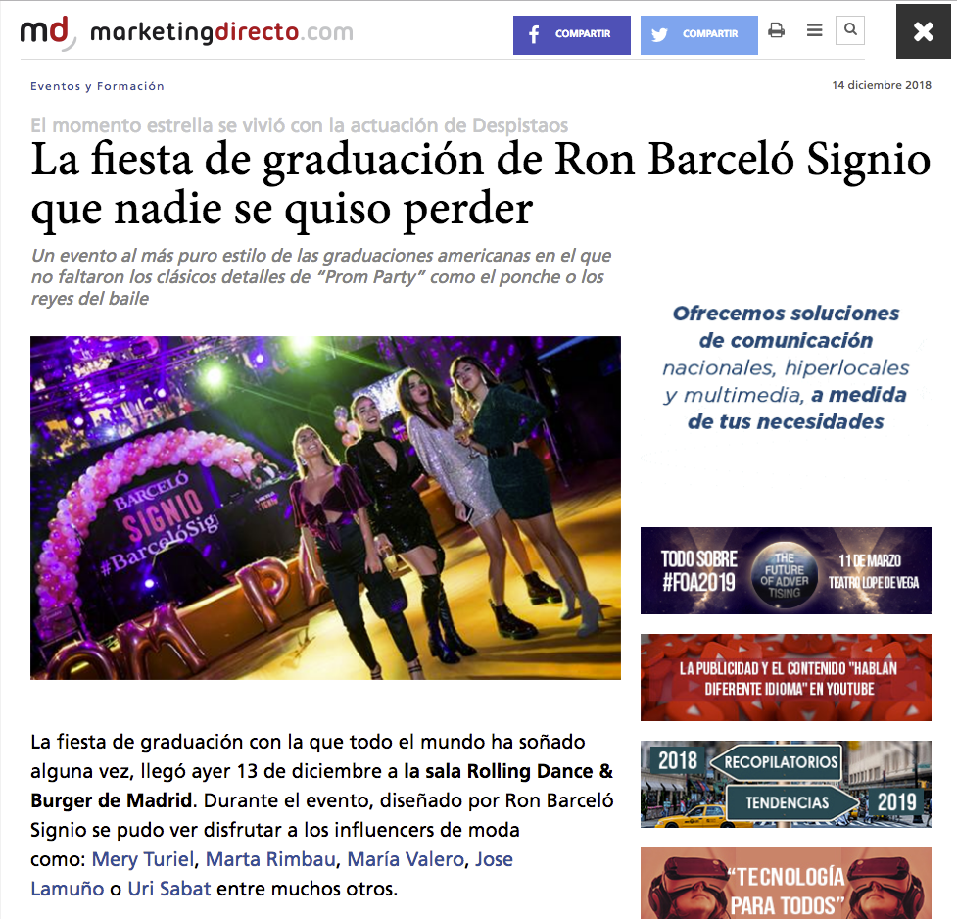The height and width of the screenshot is (919, 957).
Task: Click the printer icon
Action: point(776,30)
